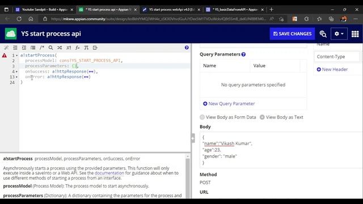Click POST method value

[205, 182]
